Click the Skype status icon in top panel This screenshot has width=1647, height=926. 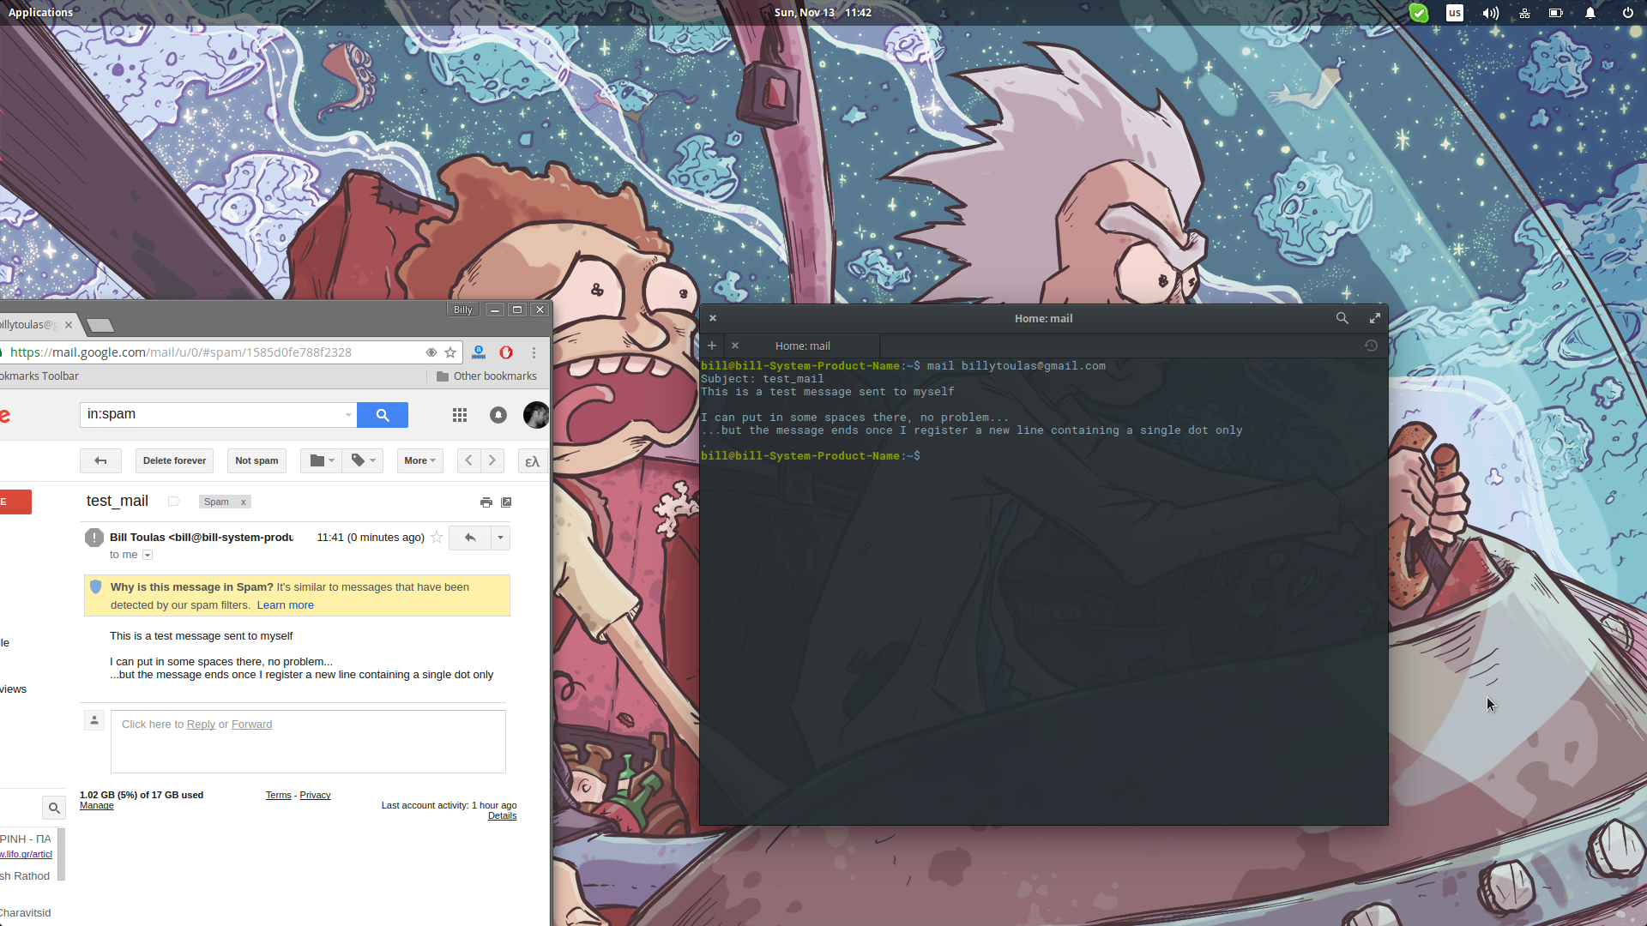[x=1419, y=13]
